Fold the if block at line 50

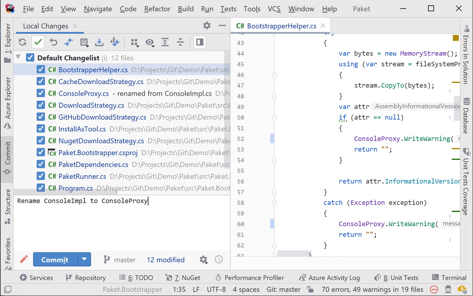[274, 118]
